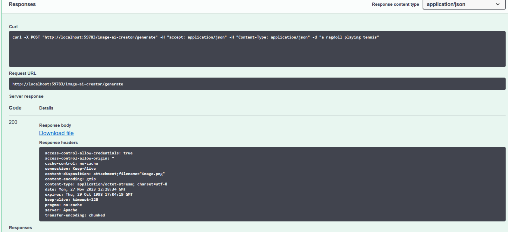Click the access-control-allow-credentials header line

tap(89, 153)
